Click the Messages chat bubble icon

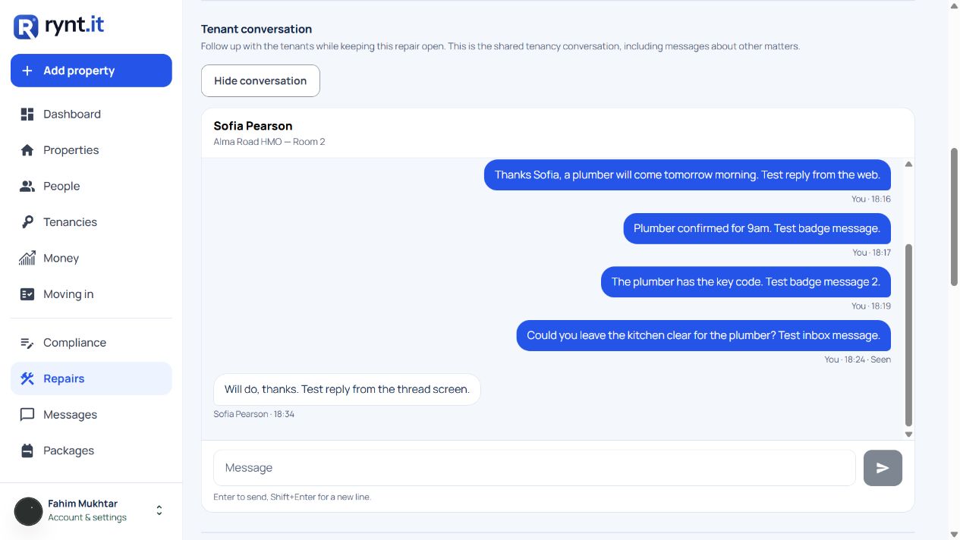tap(27, 415)
